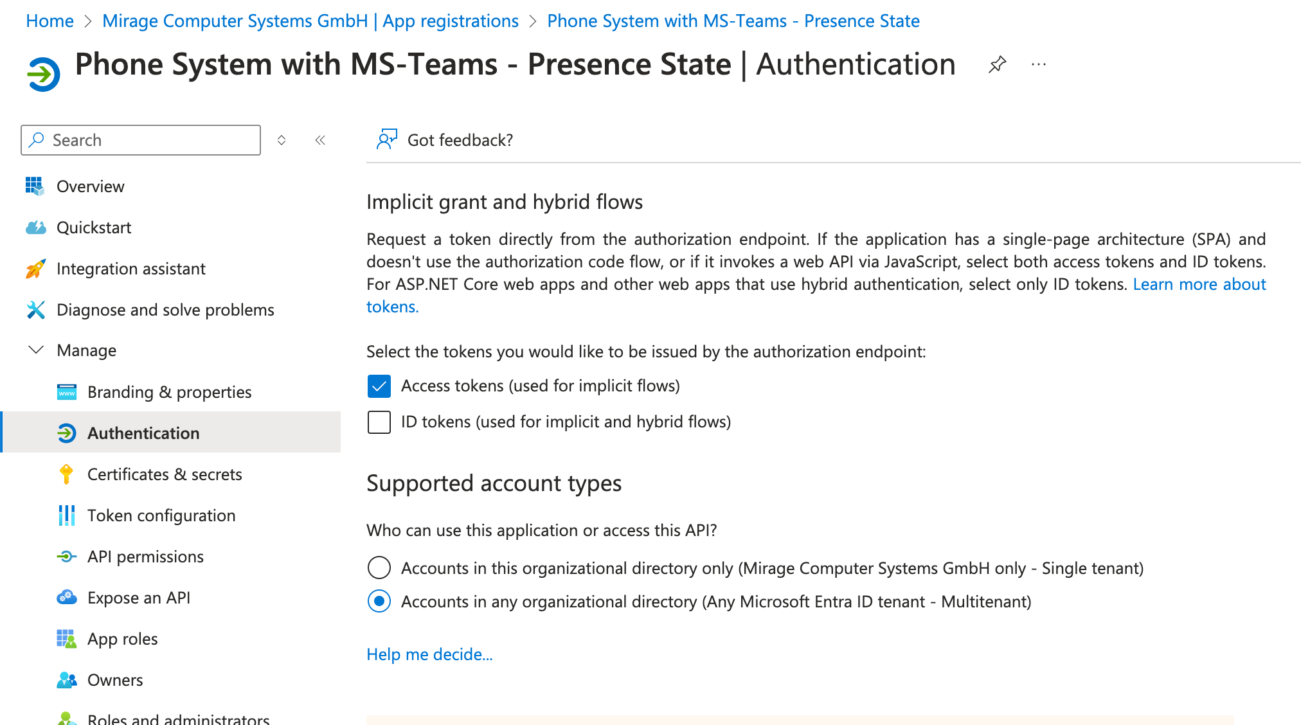
Task: Click the Quickstart cloud icon
Action: [35, 228]
